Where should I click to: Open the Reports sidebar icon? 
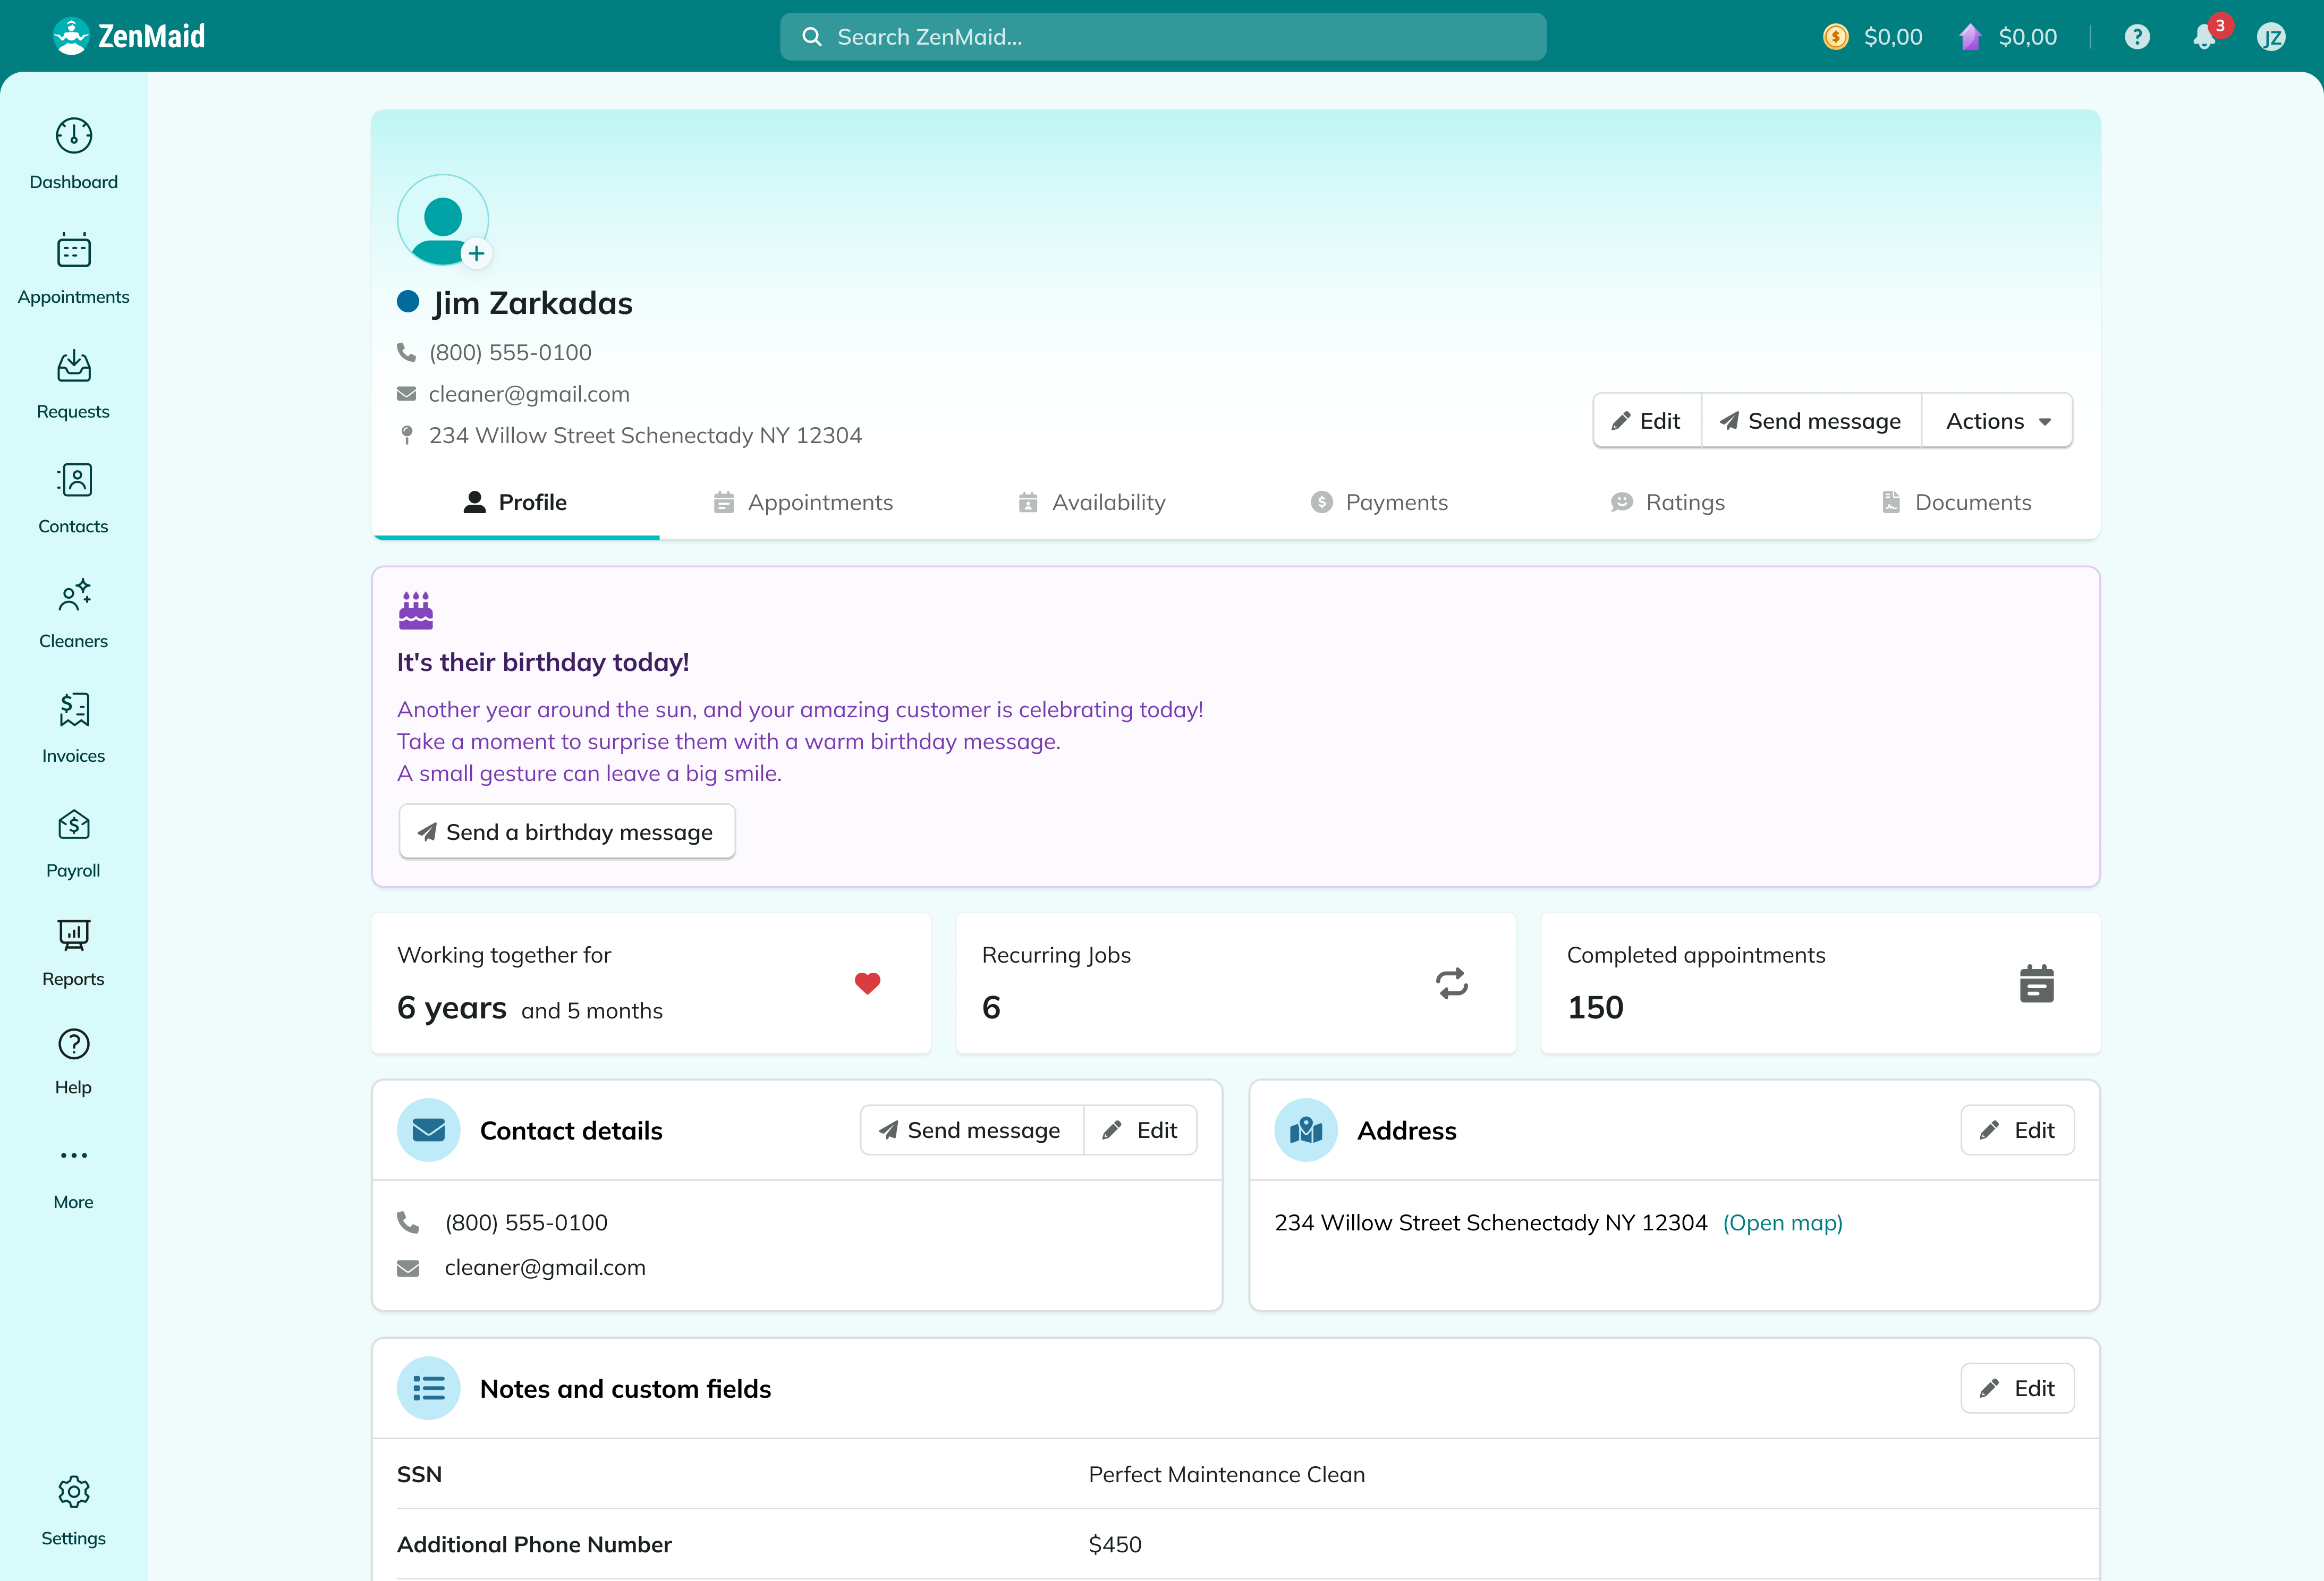(x=73, y=934)
